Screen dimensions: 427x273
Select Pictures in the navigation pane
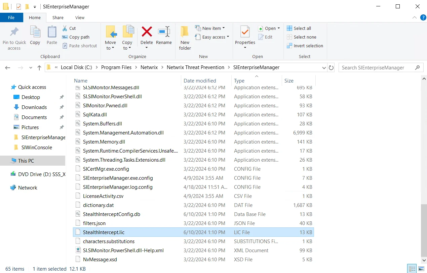click(x=30, y=127)
